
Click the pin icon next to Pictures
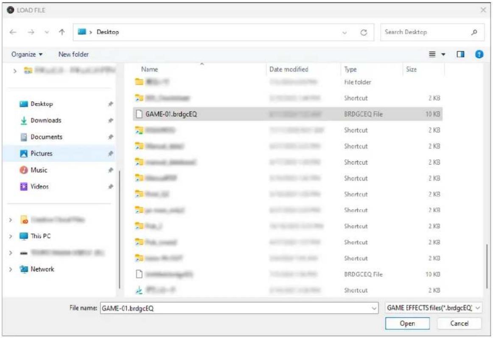click(110, 153)
